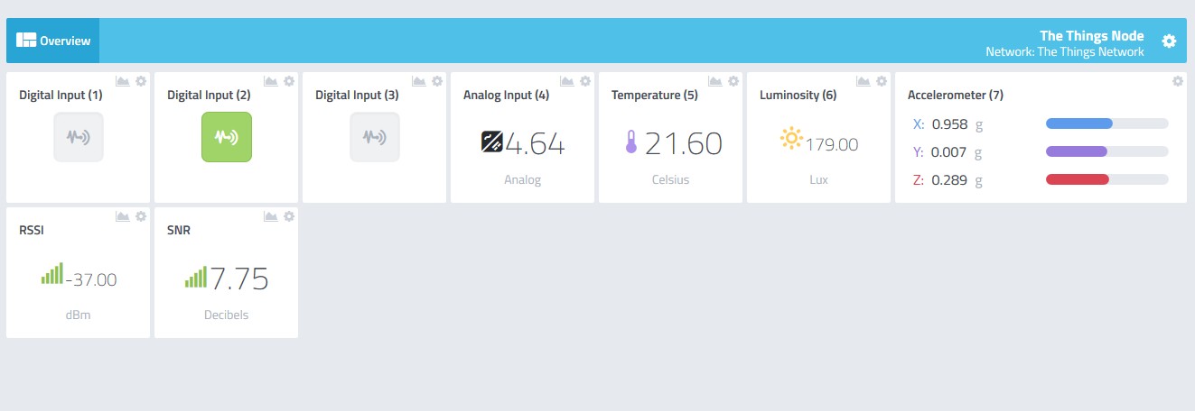Open chart for Digital Input (1) widget
The height and width of the screenshot is (411, 1195).
pyautogui.click(x=123, y=81)
